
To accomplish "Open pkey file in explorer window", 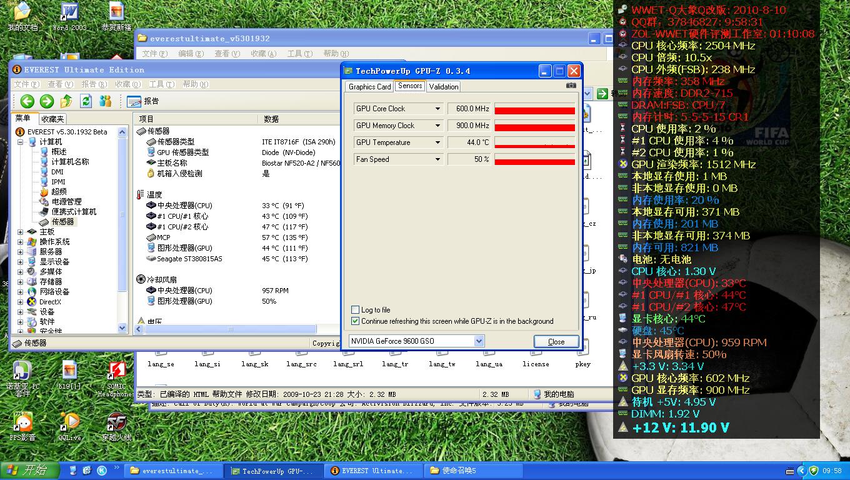I will (x=582, y=364).
